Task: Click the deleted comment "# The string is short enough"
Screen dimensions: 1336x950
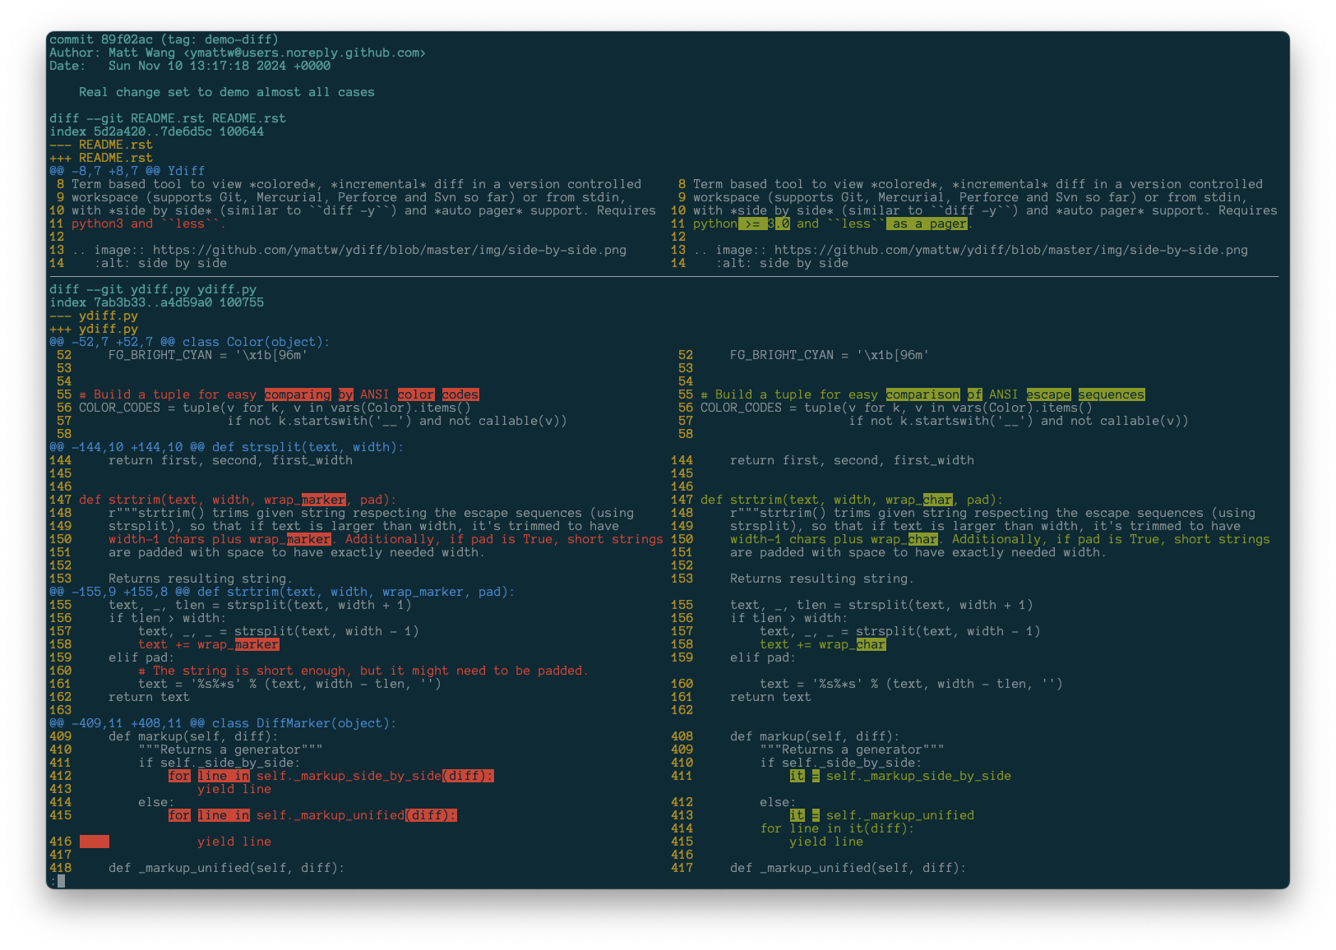Action: coord(363,671)
